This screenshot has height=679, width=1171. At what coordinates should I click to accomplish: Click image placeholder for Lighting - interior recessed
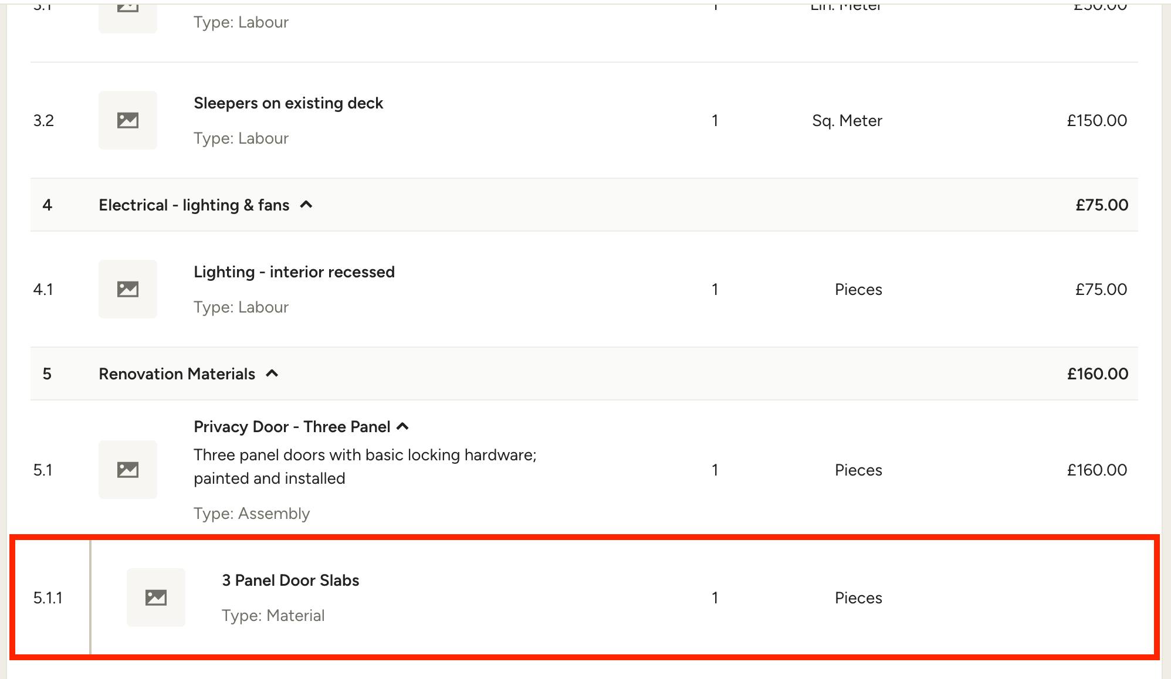click(x=128, y=289)
